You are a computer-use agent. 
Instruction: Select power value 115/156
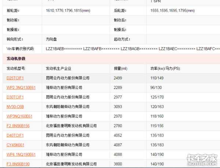pos(157,126)
